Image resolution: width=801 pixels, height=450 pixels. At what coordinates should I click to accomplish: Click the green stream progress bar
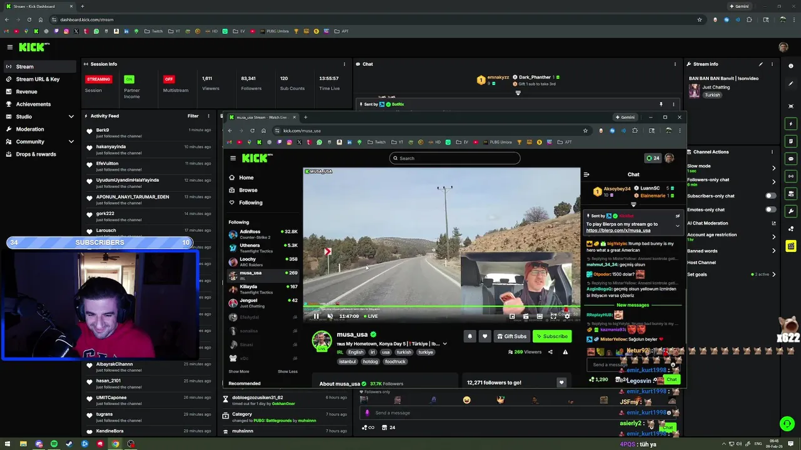point(442,307)
